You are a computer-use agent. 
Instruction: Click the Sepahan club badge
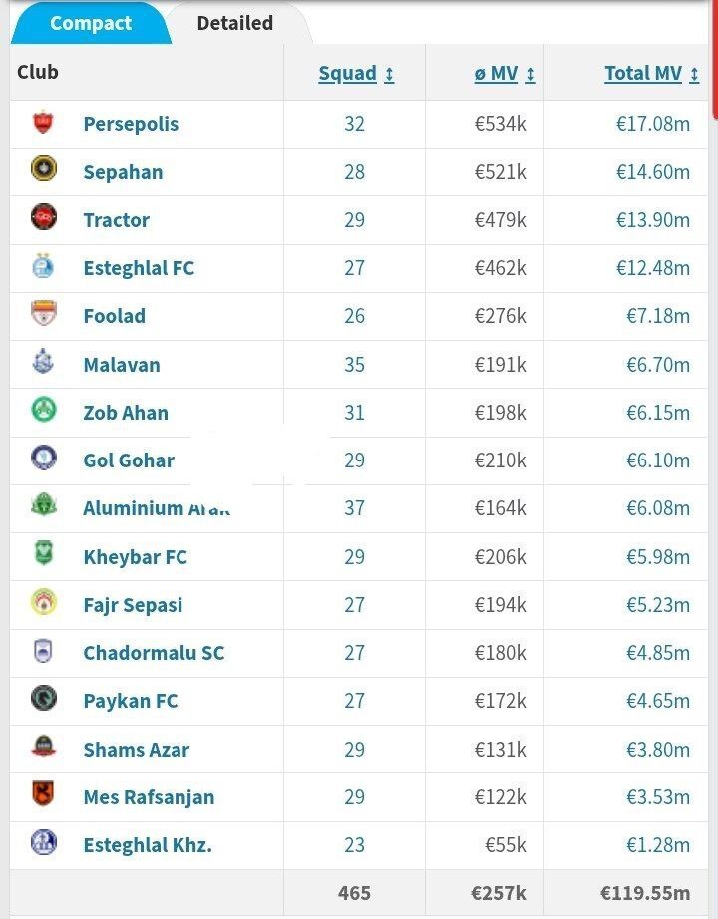[x=41, y=171]
